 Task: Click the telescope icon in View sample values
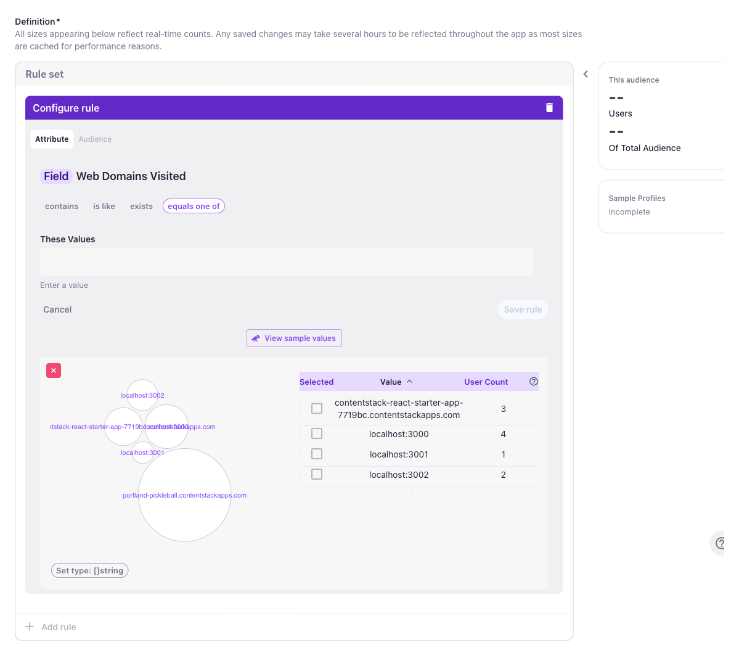[256, 338]
